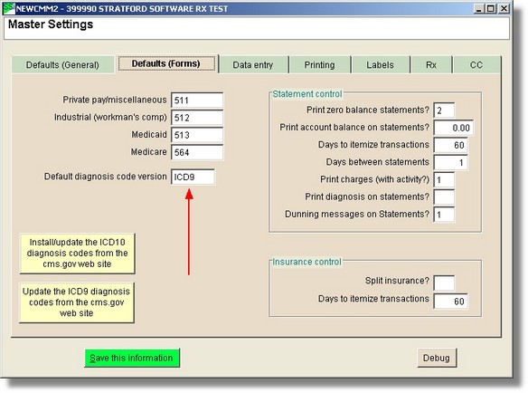Screen dimensions: 528x393
Task: Click the Default diagnosis code version label
Action: (106, 177)
